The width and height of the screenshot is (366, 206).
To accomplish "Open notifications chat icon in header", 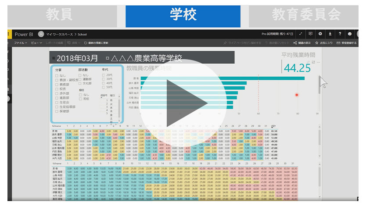I will 311,34.
